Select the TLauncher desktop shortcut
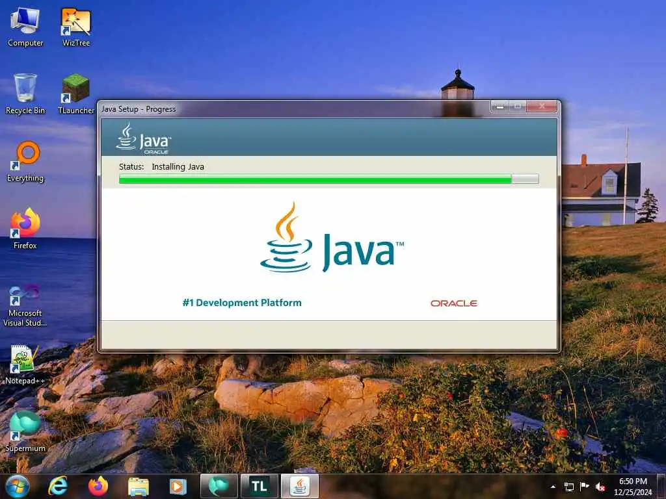 point(76,94)
